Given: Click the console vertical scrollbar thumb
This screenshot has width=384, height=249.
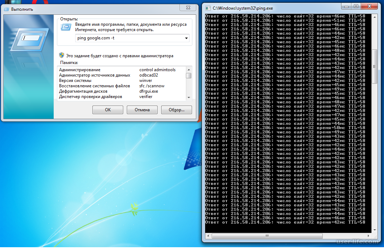Looking at the screenshot, I should pos(374,67).
